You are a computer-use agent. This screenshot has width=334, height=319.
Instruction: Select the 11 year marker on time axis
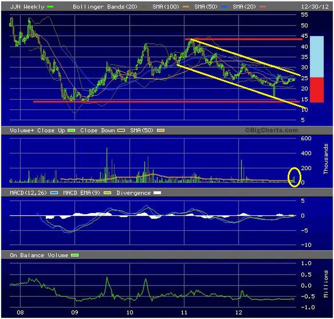coord(184,312)
